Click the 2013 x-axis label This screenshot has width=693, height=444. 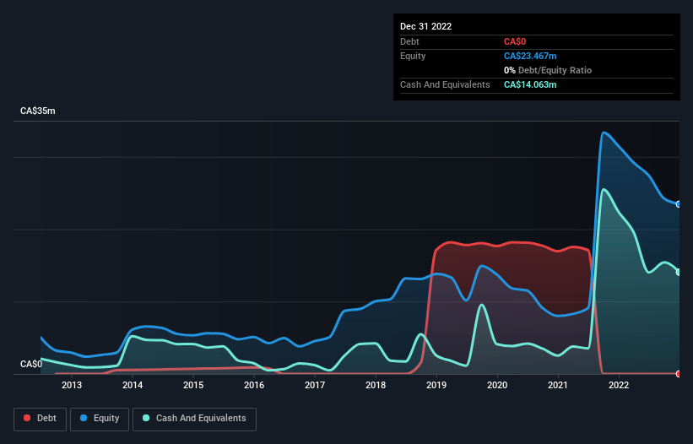click(x=72, y=385)
